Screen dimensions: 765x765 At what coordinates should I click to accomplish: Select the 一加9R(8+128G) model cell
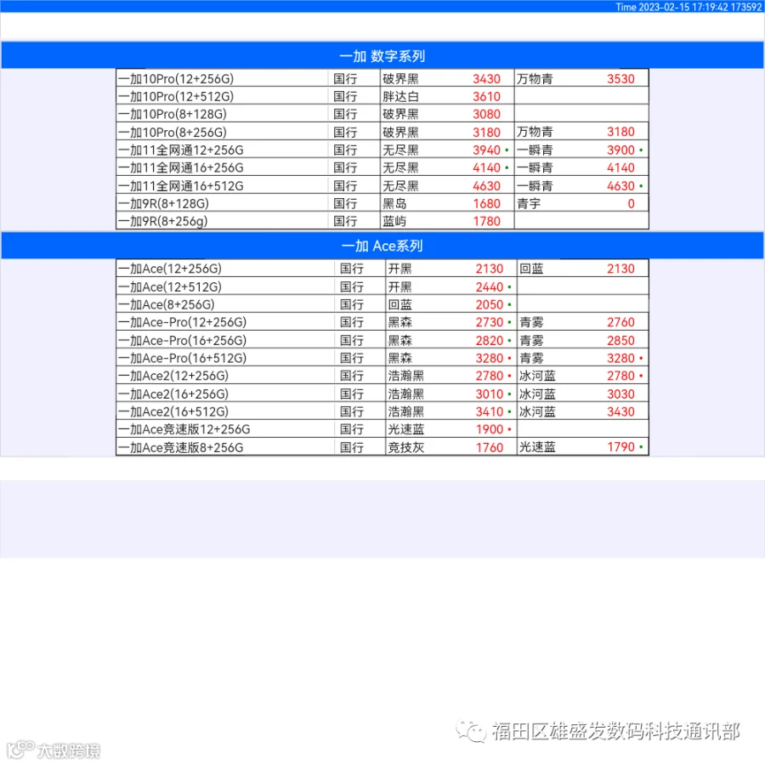click(222, 203)
